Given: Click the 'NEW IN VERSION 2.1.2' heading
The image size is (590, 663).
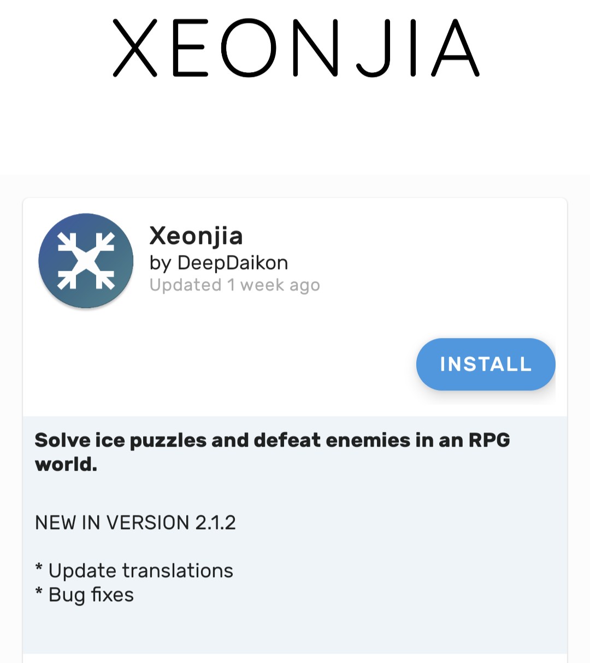Looking at the screenshot, I should click(x=135, y=523).
